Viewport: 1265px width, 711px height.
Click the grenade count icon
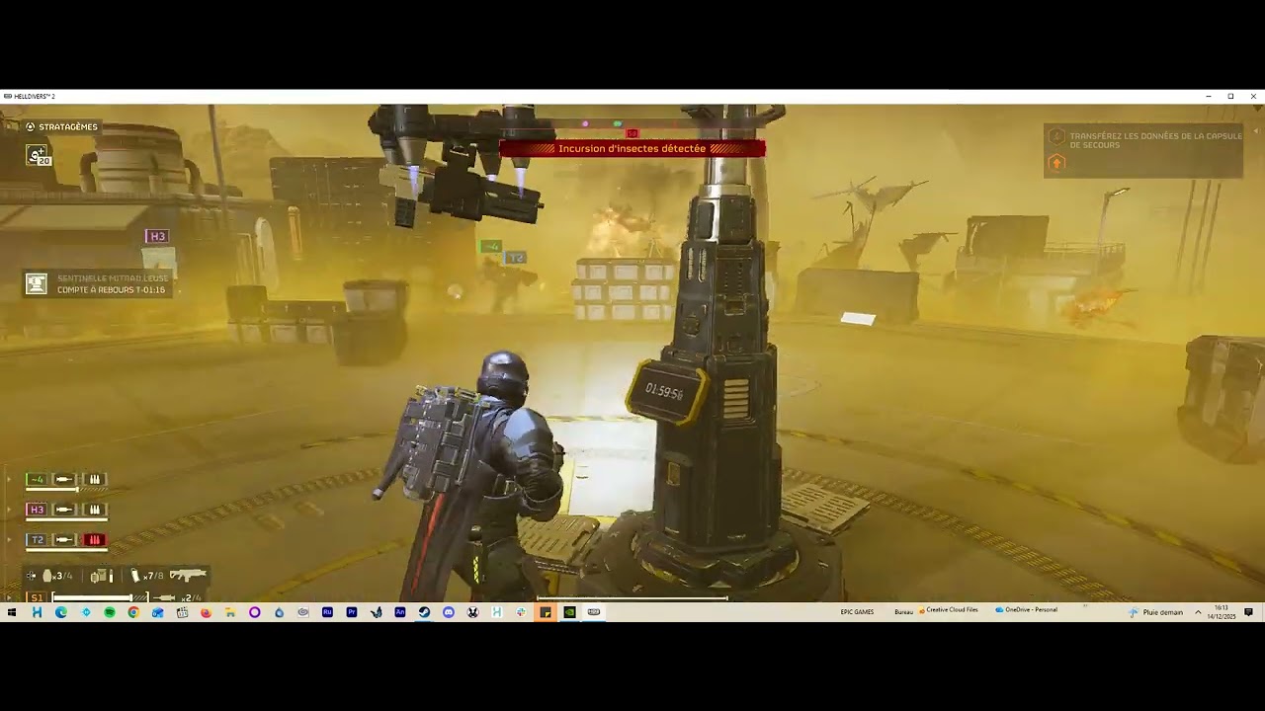[47, 576]
